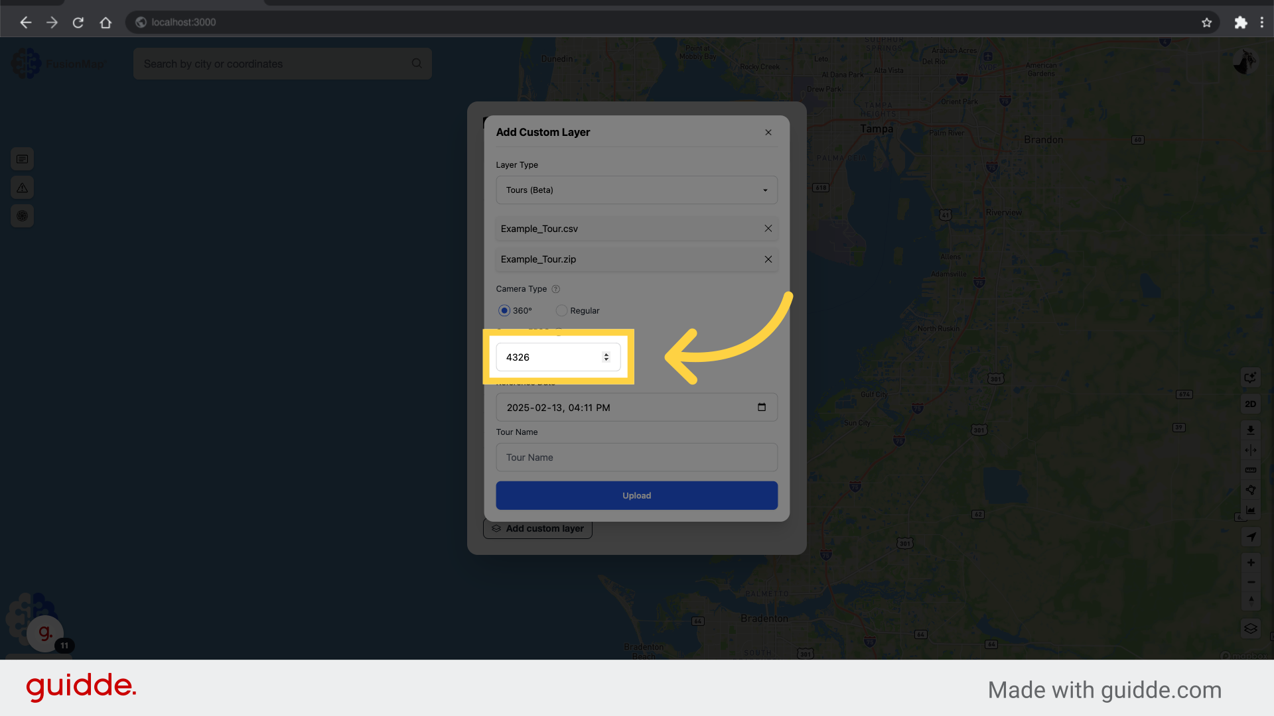This screenshot has width=1274, height=716.
Task: Click the locate-me navigation arrow icon
Action: click(1251, 536)
